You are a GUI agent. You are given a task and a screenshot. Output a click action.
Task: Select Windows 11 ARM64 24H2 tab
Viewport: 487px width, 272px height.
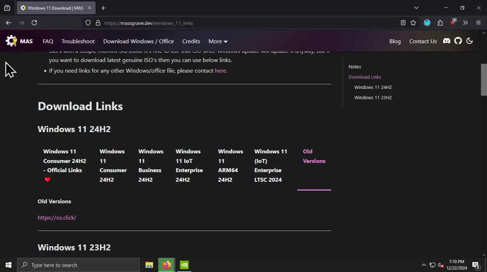click(x=230, y=165)
